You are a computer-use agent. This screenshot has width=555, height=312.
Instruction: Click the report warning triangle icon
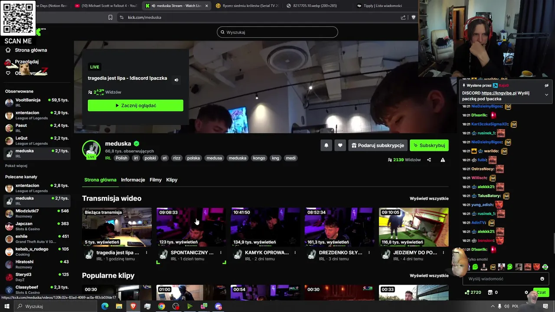point(443,160)
